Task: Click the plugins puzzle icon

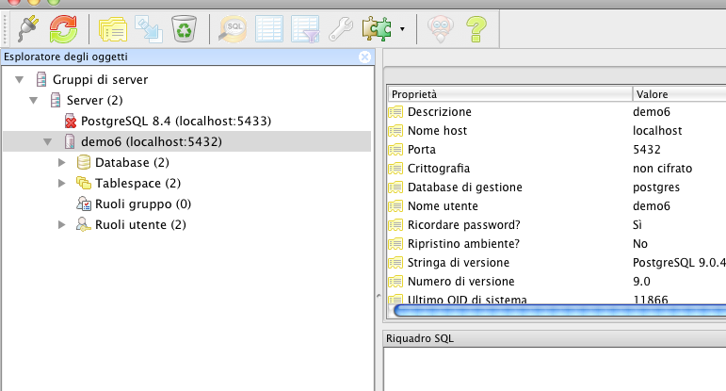Action: pyautogui.click(x=377, y=28)
